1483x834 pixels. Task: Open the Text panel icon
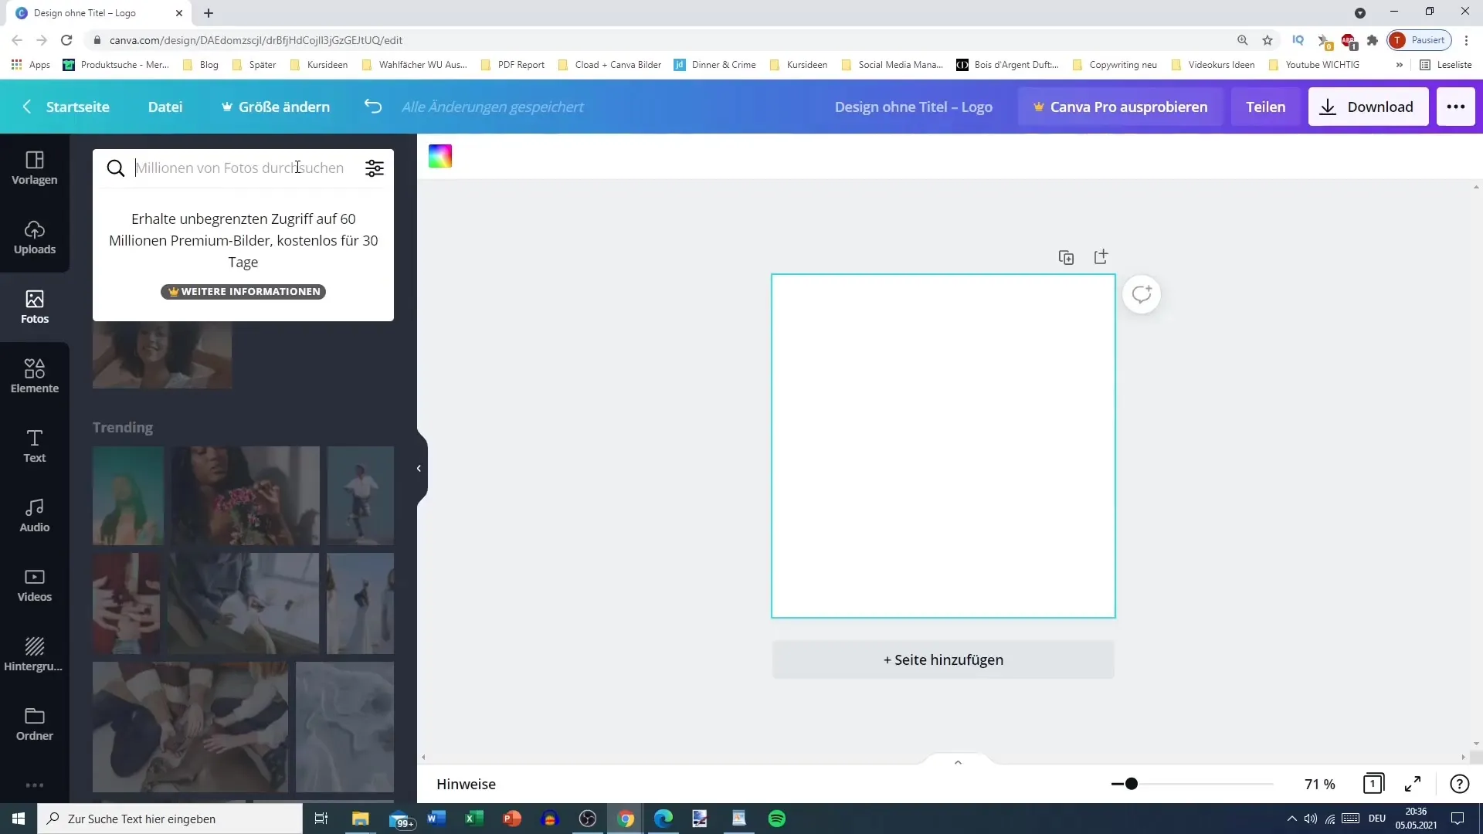coord(34,444)
